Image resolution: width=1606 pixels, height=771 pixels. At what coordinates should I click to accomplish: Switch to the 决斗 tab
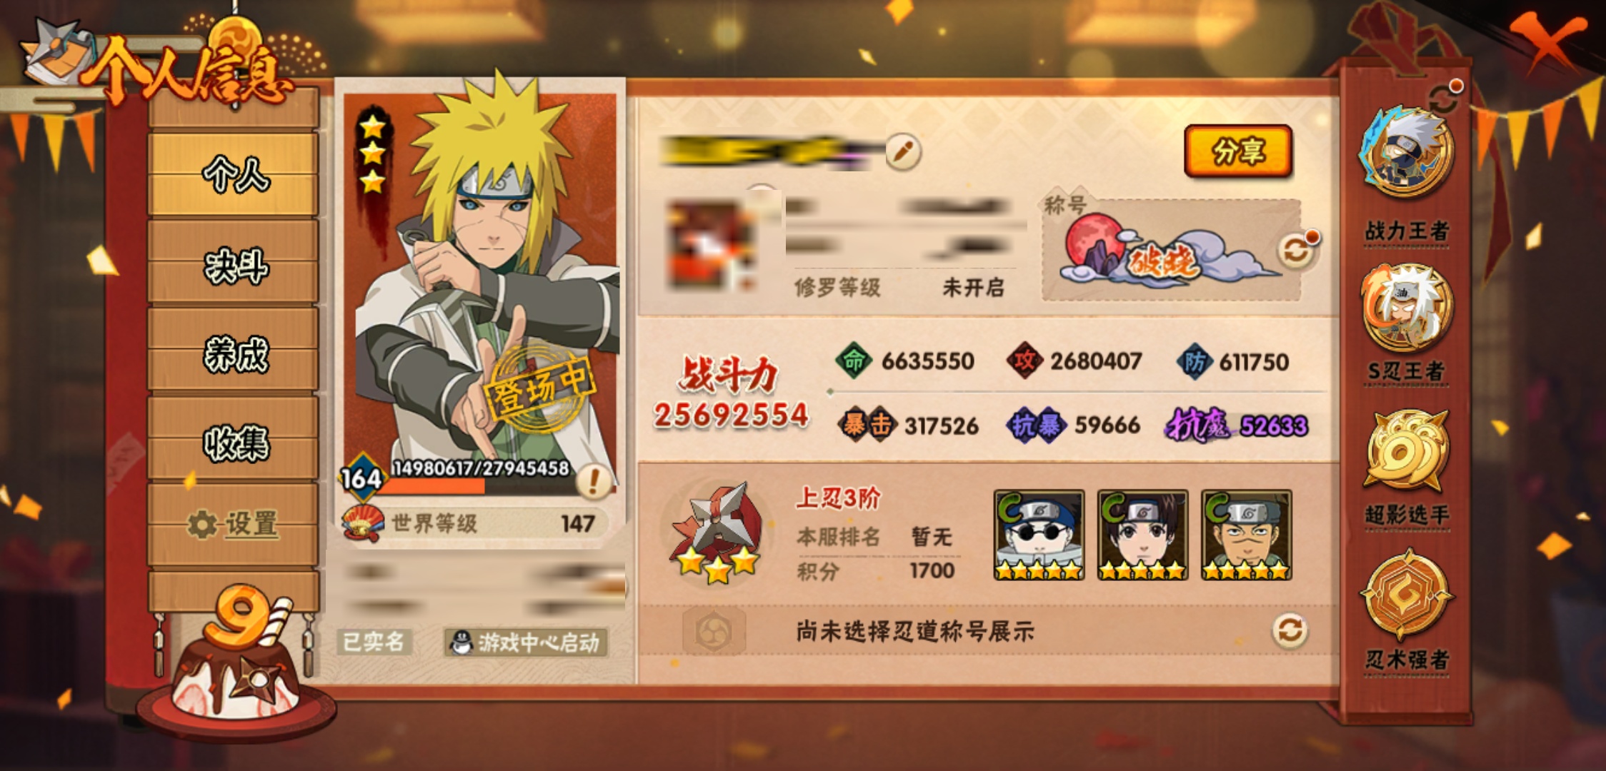pos(234,265)
